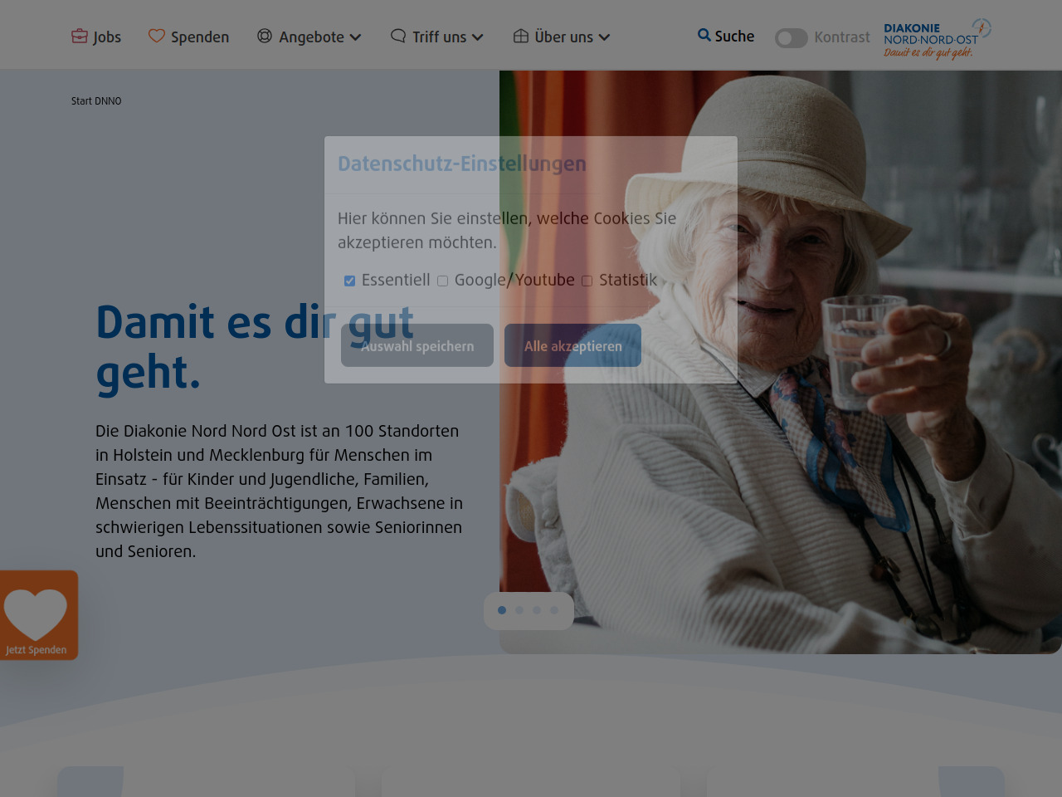1062x797 pixels.
Task: Uncheck the Essentiell cookie checkbox
Action: pos(350,281)
